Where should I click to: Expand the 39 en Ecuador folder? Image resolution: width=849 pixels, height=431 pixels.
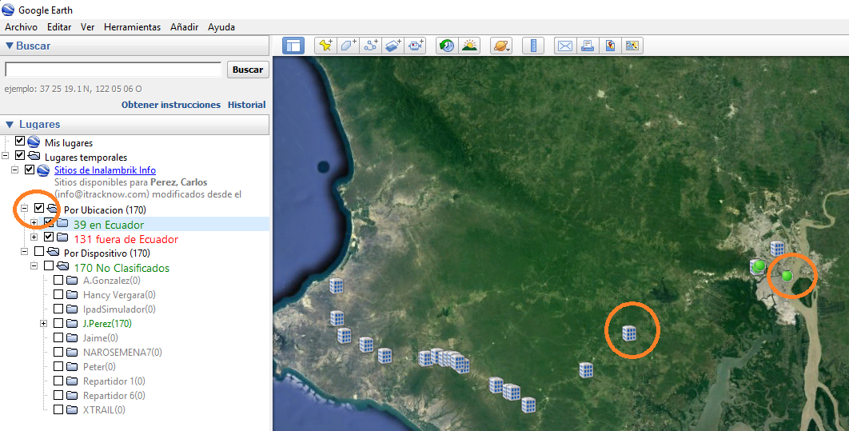click(34, 222)
